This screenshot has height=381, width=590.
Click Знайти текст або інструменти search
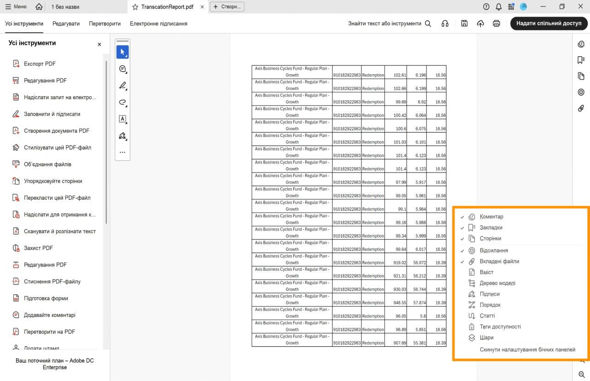click(x=389, y=24)
